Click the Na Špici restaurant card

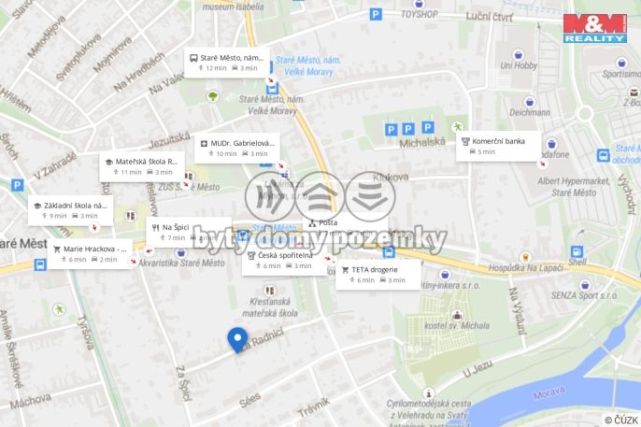click(x=189, y=232)
